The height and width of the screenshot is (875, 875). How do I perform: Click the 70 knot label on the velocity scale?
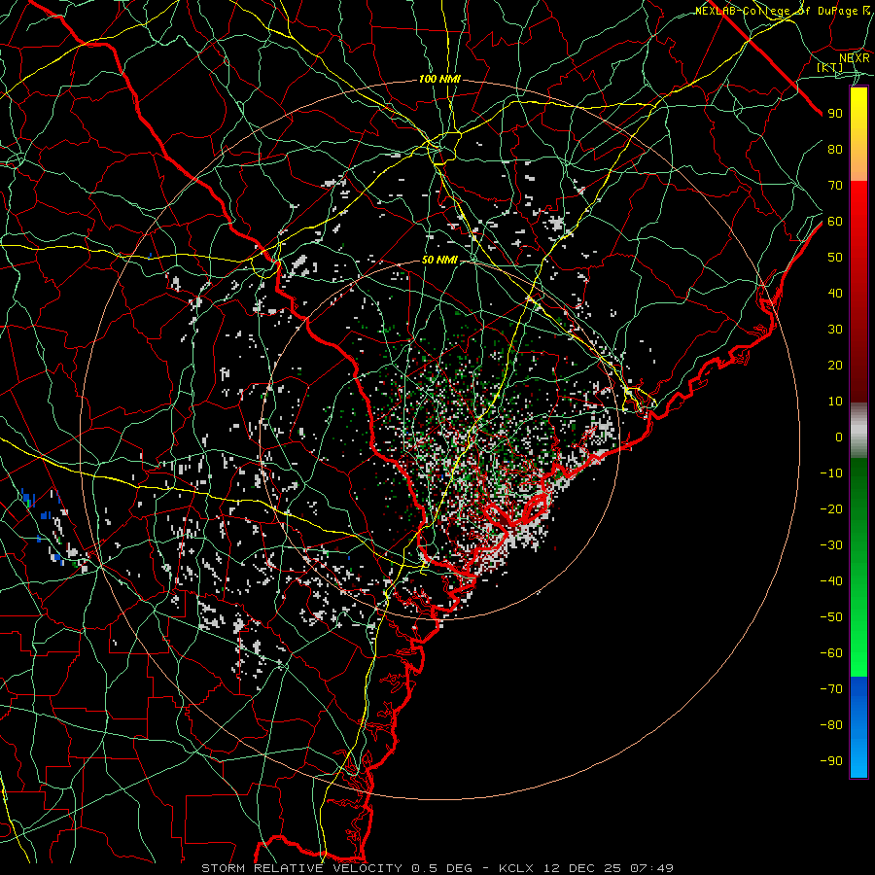click(835, 186)
